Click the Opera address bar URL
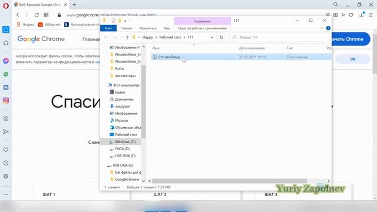 111,15
